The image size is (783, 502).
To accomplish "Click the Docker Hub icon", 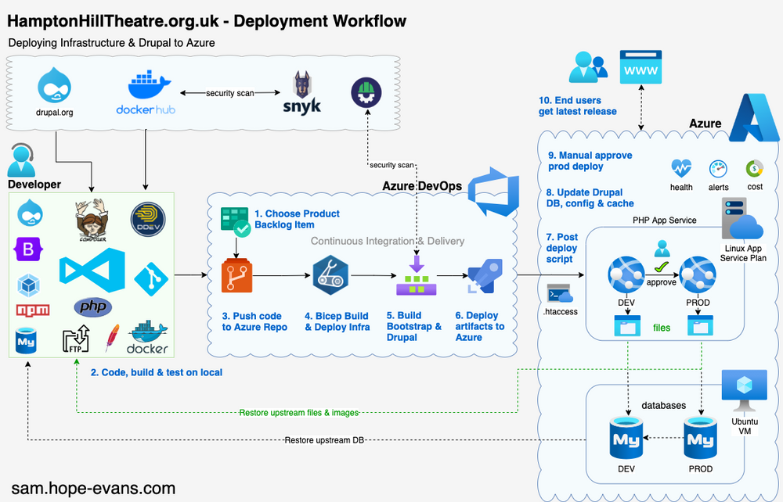I will 146,84.
